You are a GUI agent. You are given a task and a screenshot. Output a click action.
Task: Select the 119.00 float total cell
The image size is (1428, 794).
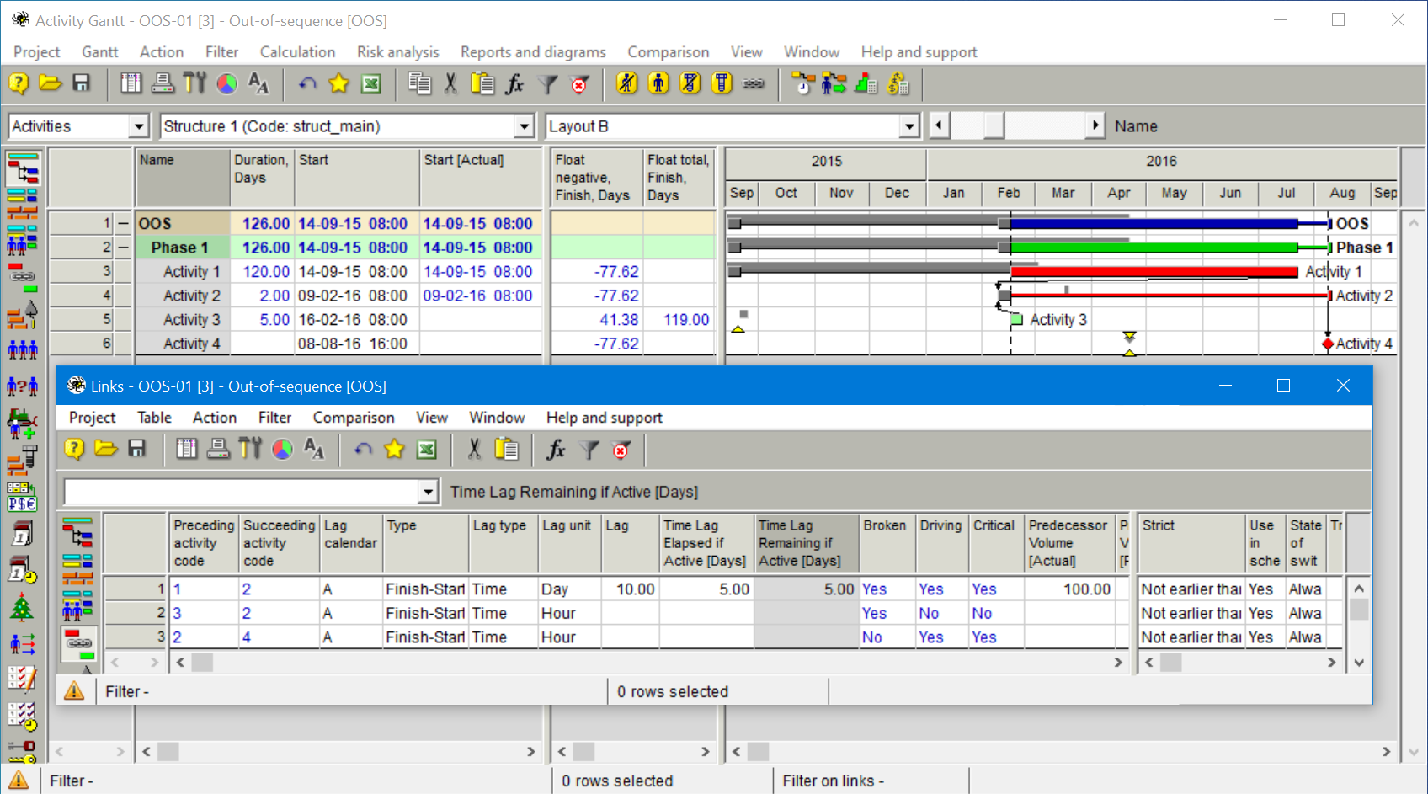pyautogui.click(x=679, y=320)
